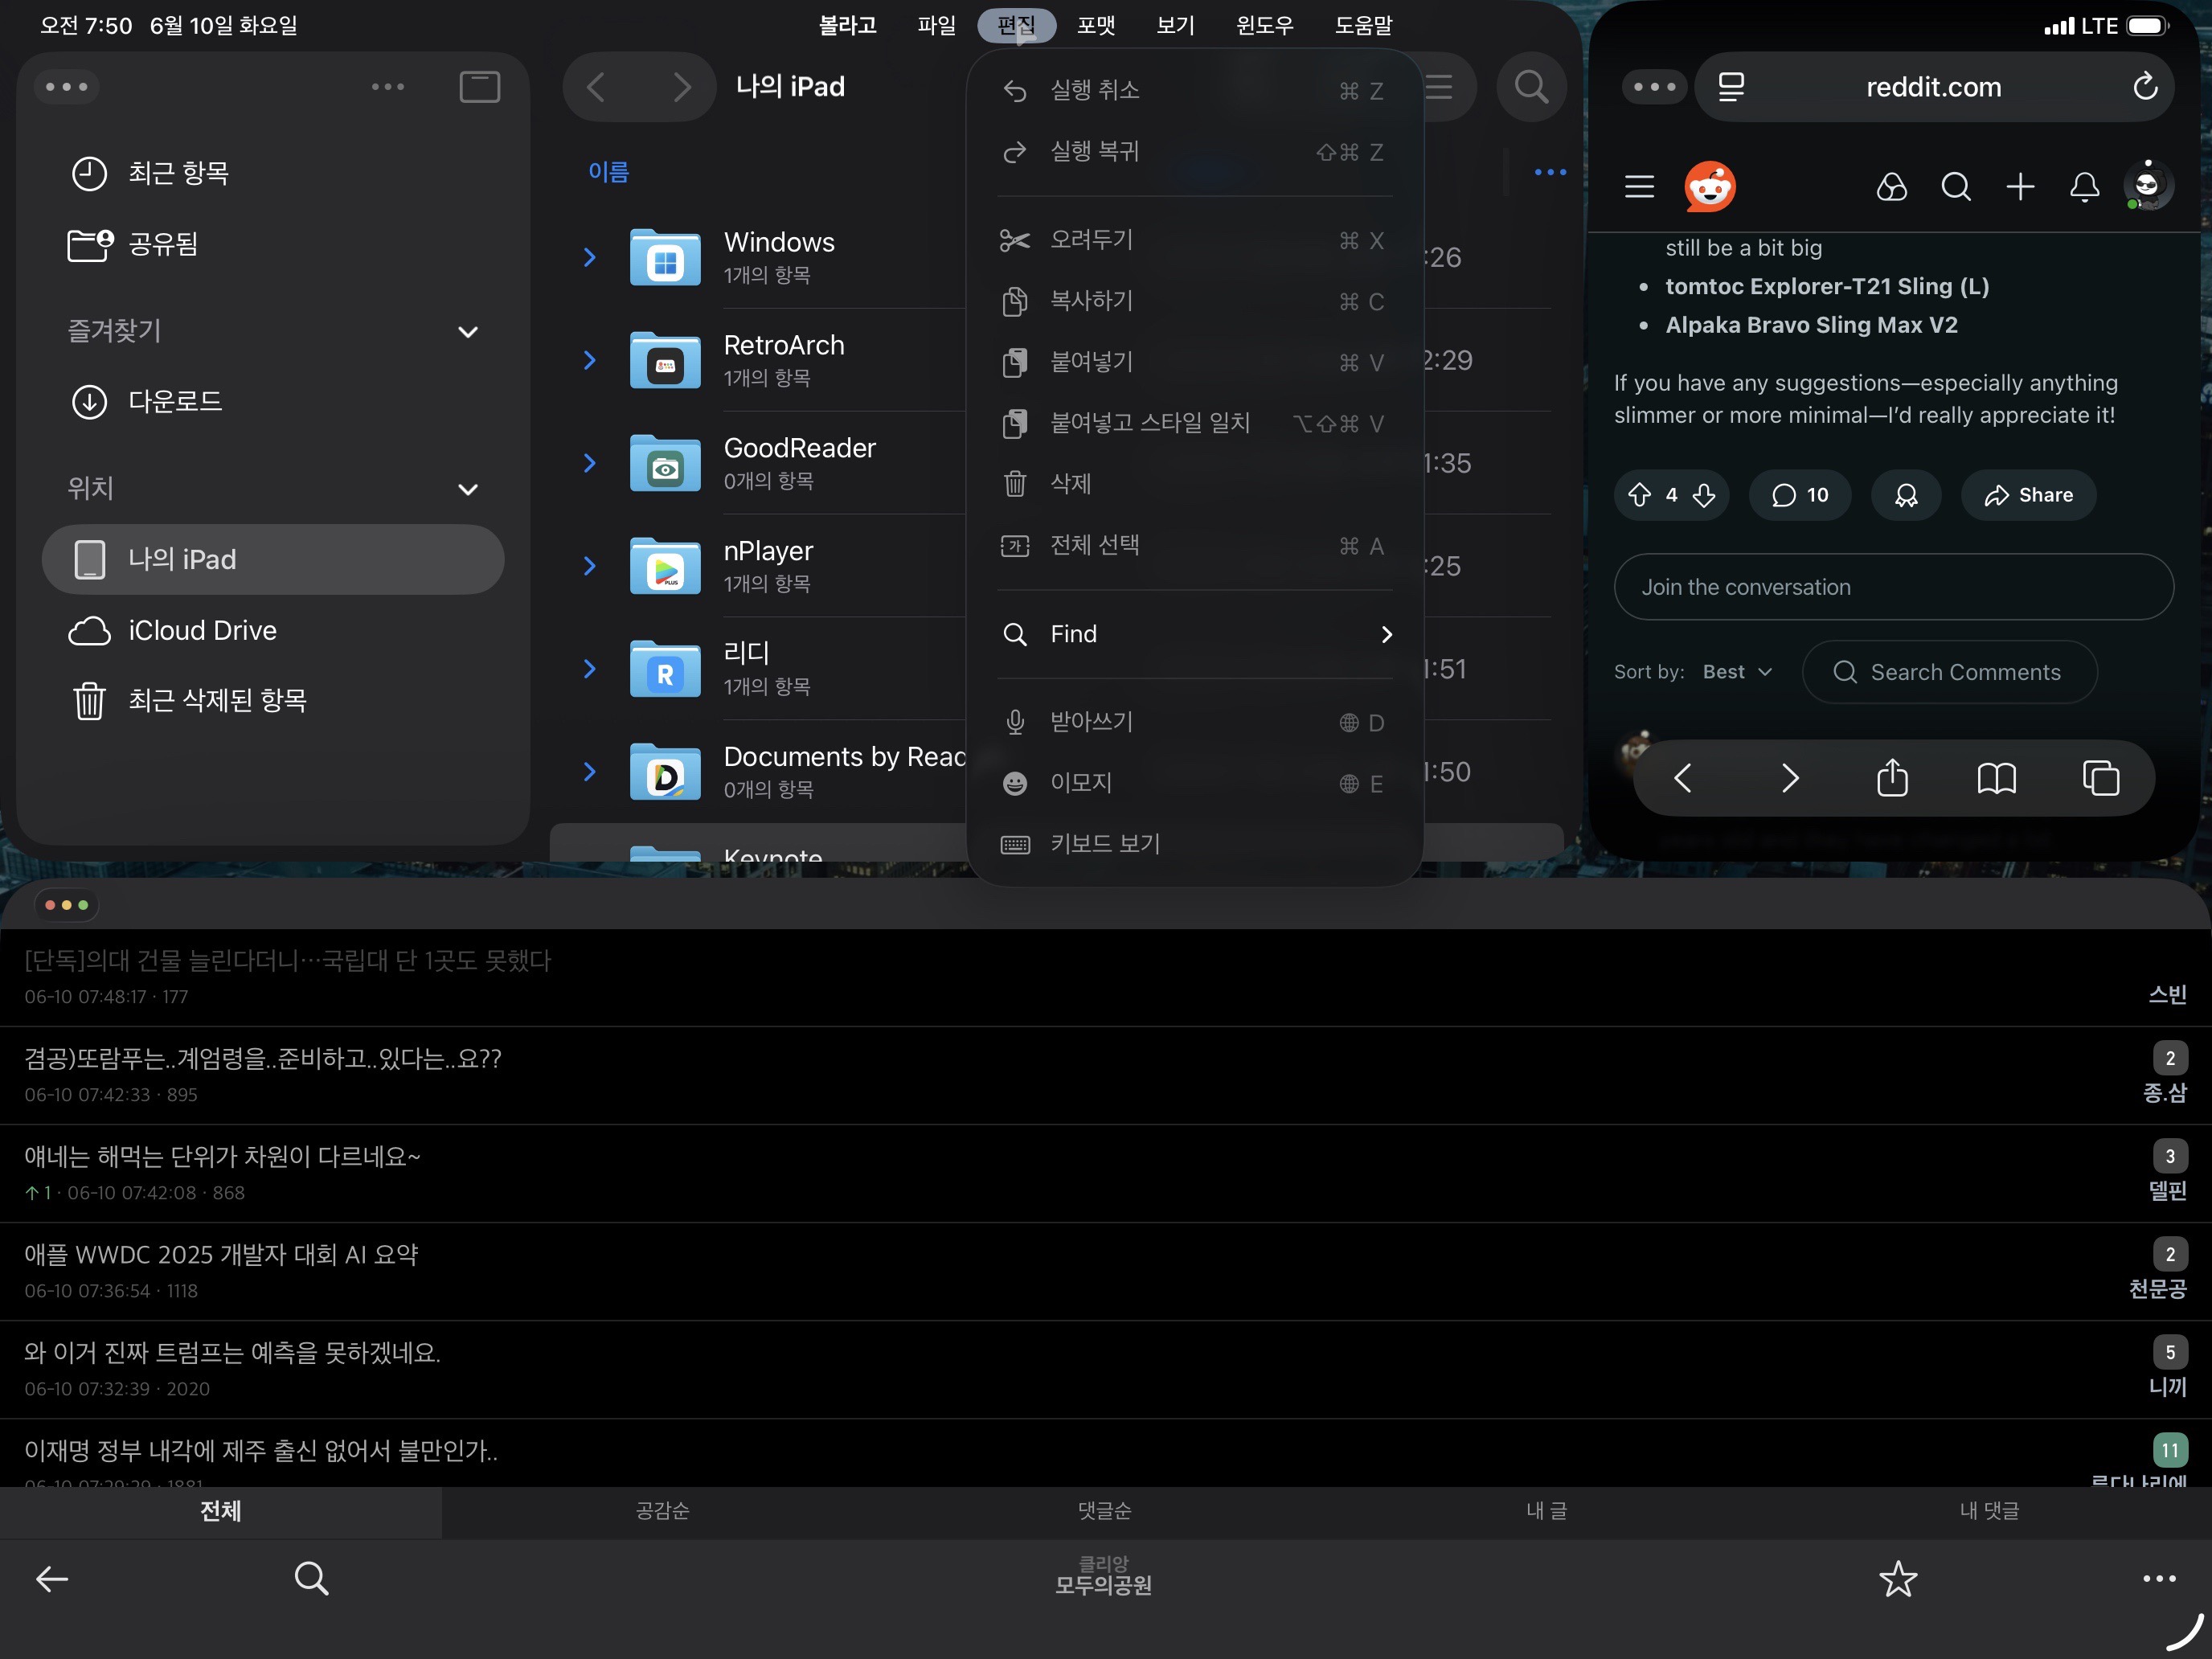Toggle the Files sidebar panel icon

(x=479, y=87)
